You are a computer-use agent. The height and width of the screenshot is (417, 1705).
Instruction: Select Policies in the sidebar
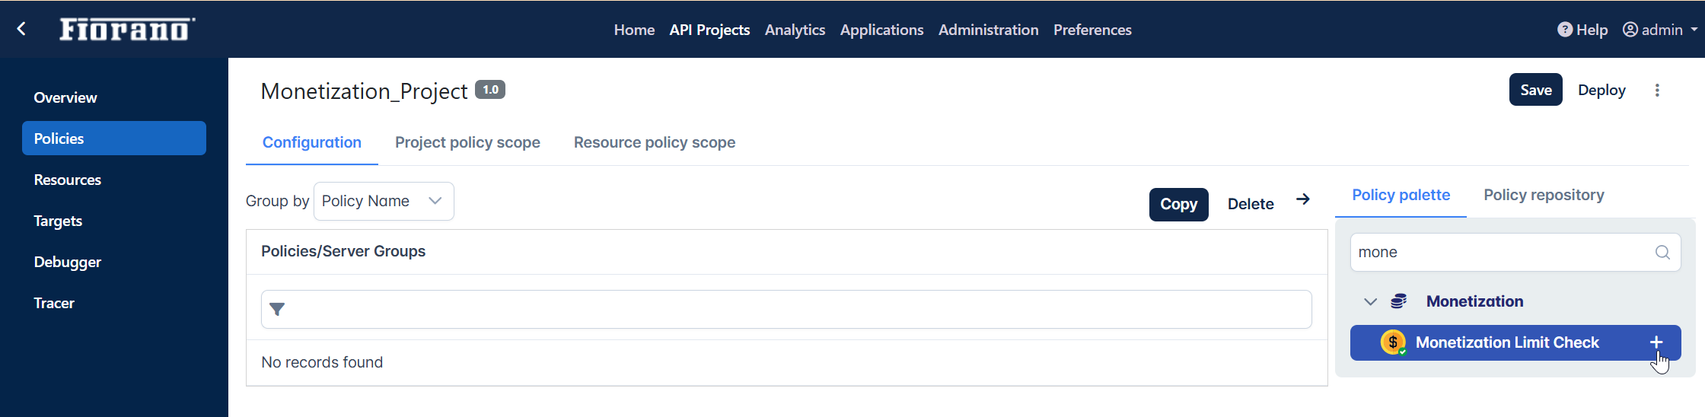[x=114, y=138]
